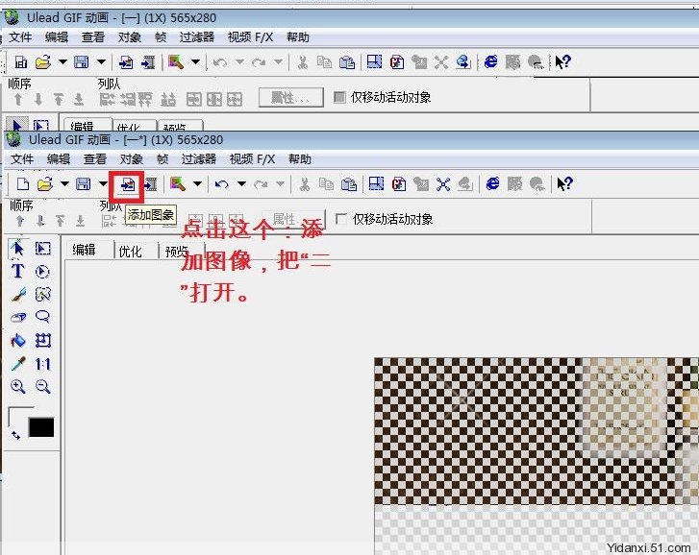Screen dimensions: 699x555
Task: Click Open folder icon in front window
Action: [x=45, y=183]
